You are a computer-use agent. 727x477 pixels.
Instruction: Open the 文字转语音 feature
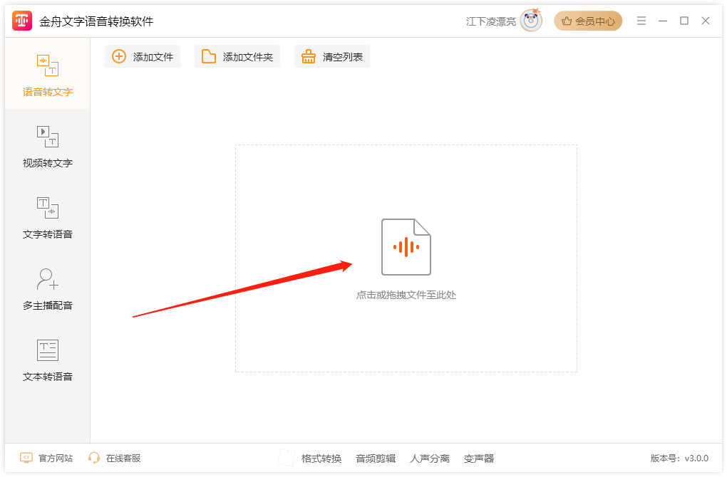[x=46, y=218]
